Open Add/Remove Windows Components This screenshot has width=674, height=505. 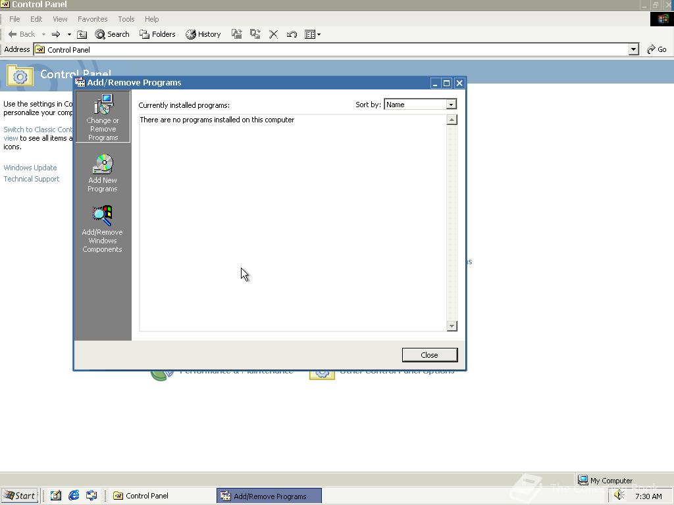(102, 229)
